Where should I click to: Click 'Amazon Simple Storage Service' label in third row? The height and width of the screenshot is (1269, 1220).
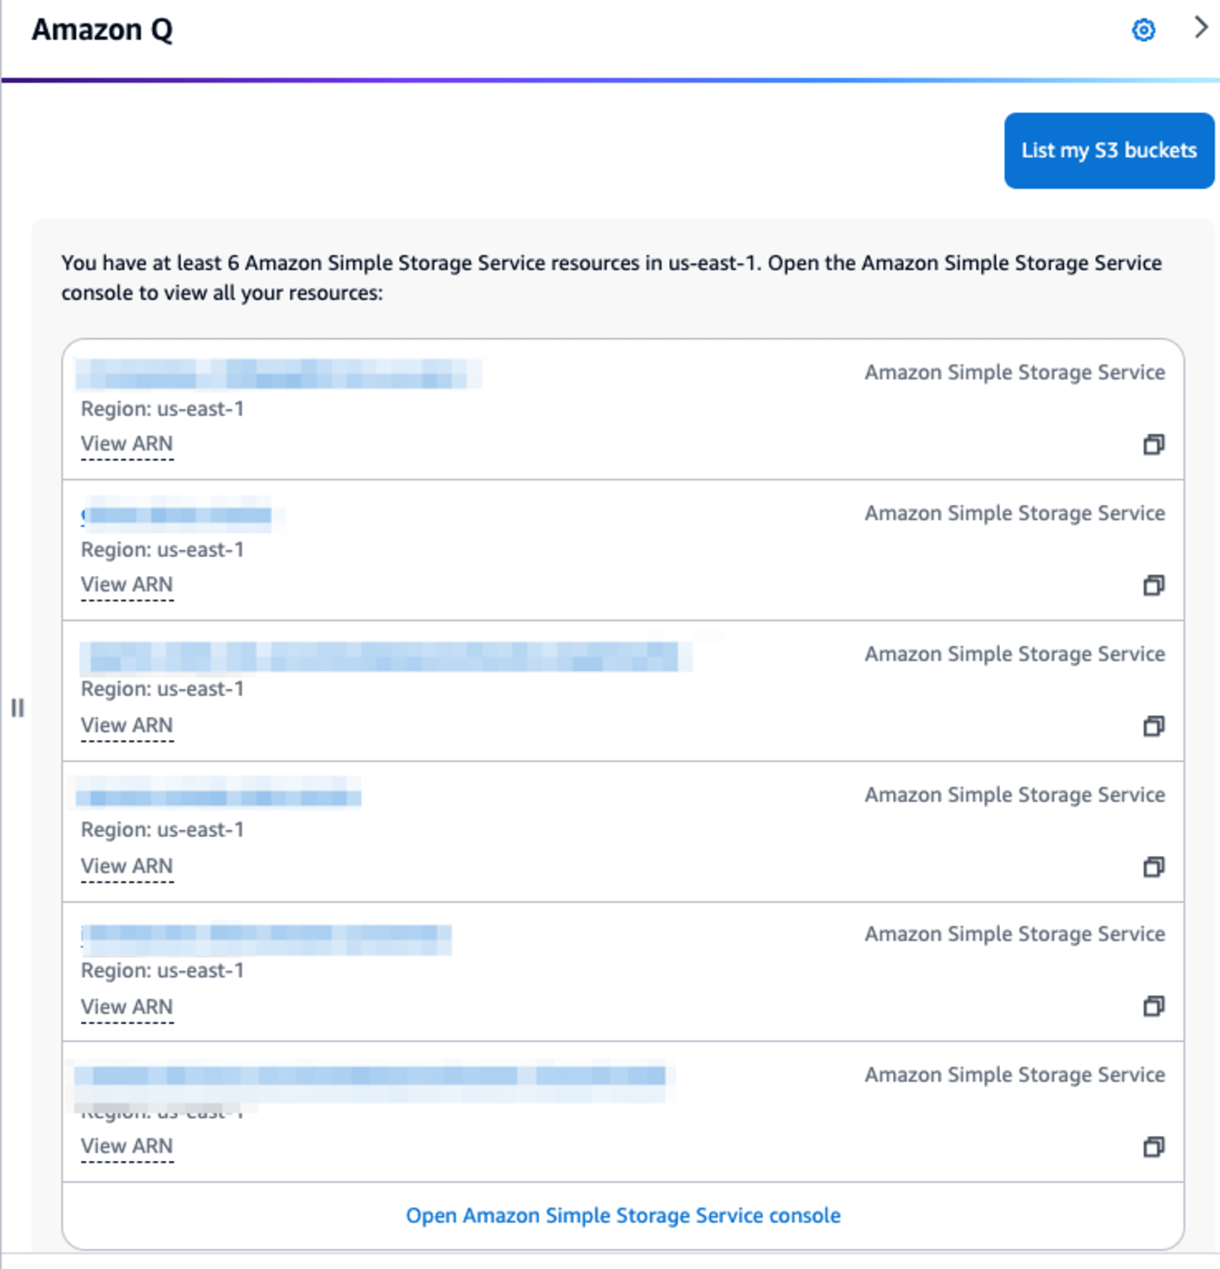[x=1015, y=655]
